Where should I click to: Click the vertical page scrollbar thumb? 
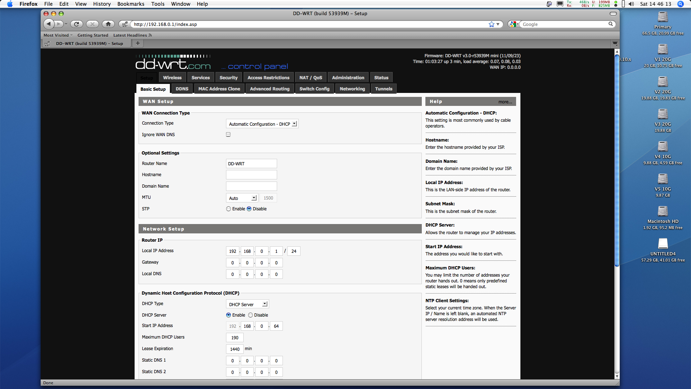617,160
